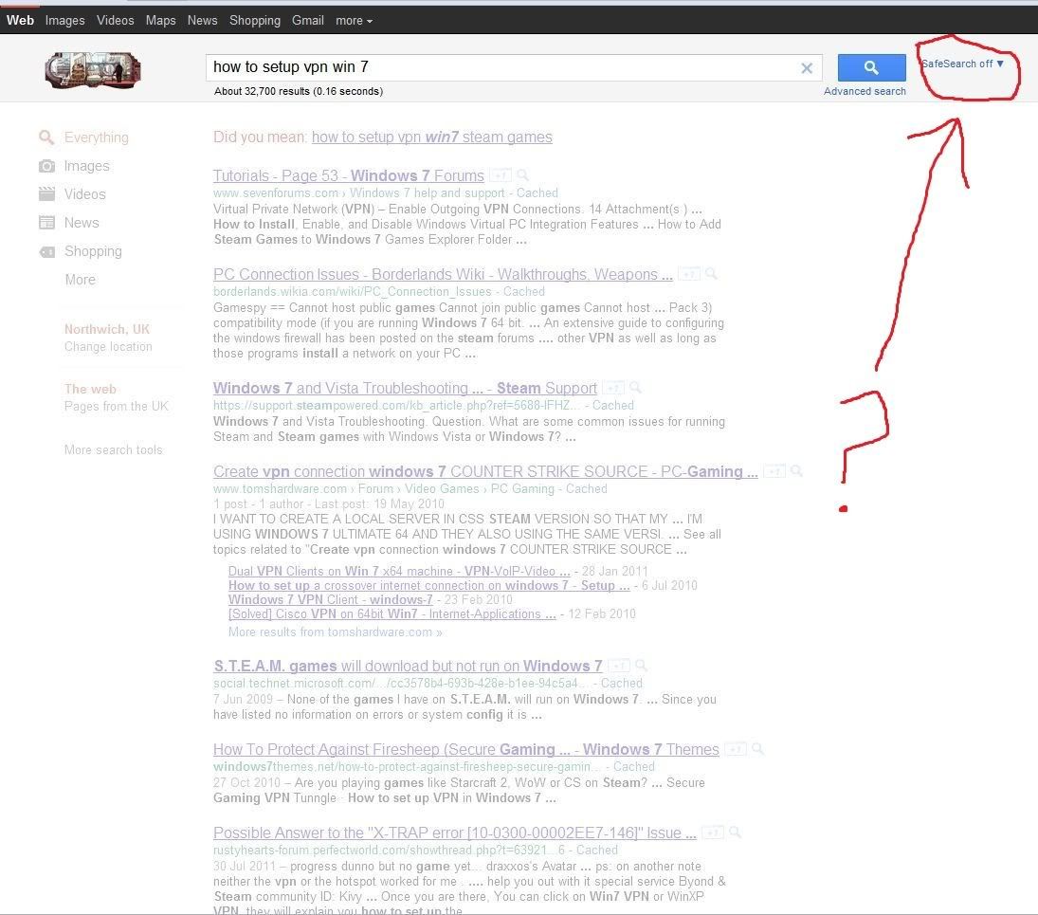The image size is (1038, 915).
Task: Open cached copy of support.steampowered.com result
Action: [613, 405]
